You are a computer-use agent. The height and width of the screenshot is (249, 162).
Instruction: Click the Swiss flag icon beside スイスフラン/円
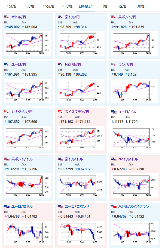click(x=60, y=112)
